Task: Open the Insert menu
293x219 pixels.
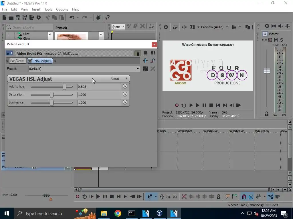Action: click(36, 9)
